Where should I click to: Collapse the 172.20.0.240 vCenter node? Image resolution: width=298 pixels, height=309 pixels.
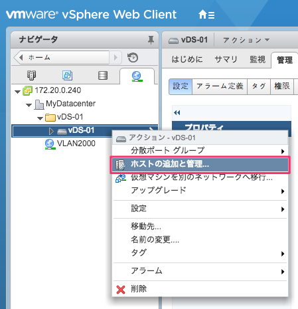click(17, 91)
